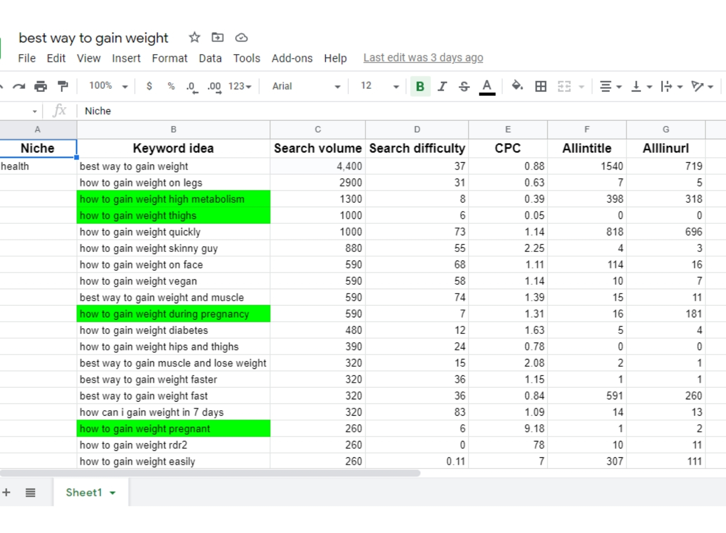
Task: Click the Move to folder icon
Action: 217,38
